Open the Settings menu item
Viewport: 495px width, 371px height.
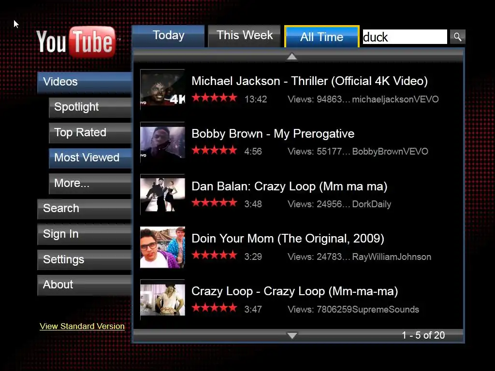point(85,259)
